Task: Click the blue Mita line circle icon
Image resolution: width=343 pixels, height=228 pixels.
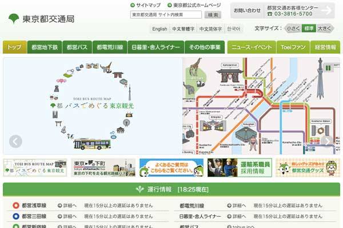Action: click(16, 217)
